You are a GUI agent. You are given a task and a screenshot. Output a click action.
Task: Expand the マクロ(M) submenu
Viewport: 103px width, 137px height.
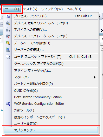pyautogui.click(x=51, y=77)
